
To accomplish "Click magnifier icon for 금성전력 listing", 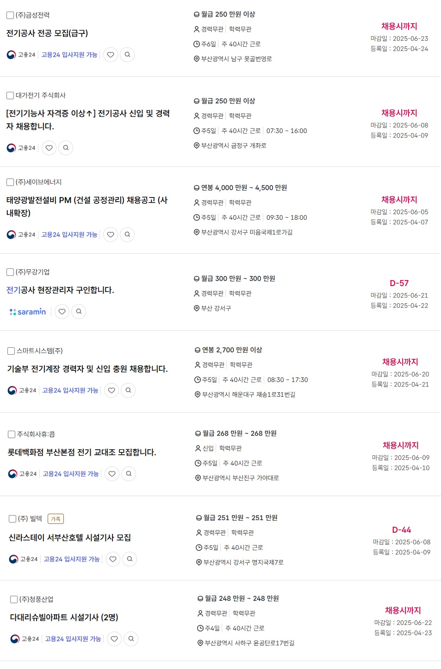I will click(x=127, y=55).
